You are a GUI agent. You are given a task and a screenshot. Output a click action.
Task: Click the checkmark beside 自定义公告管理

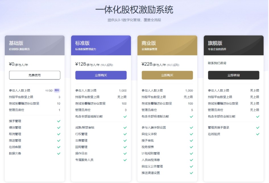click(x=191, y=167)
